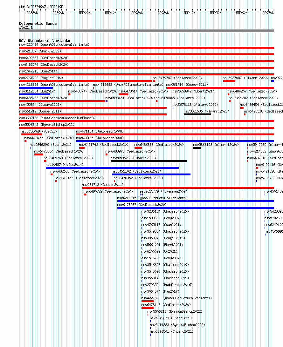
Task: Click the red nsv6478880 (Sedlazeck2020) bar
Action: pos(39,154)
